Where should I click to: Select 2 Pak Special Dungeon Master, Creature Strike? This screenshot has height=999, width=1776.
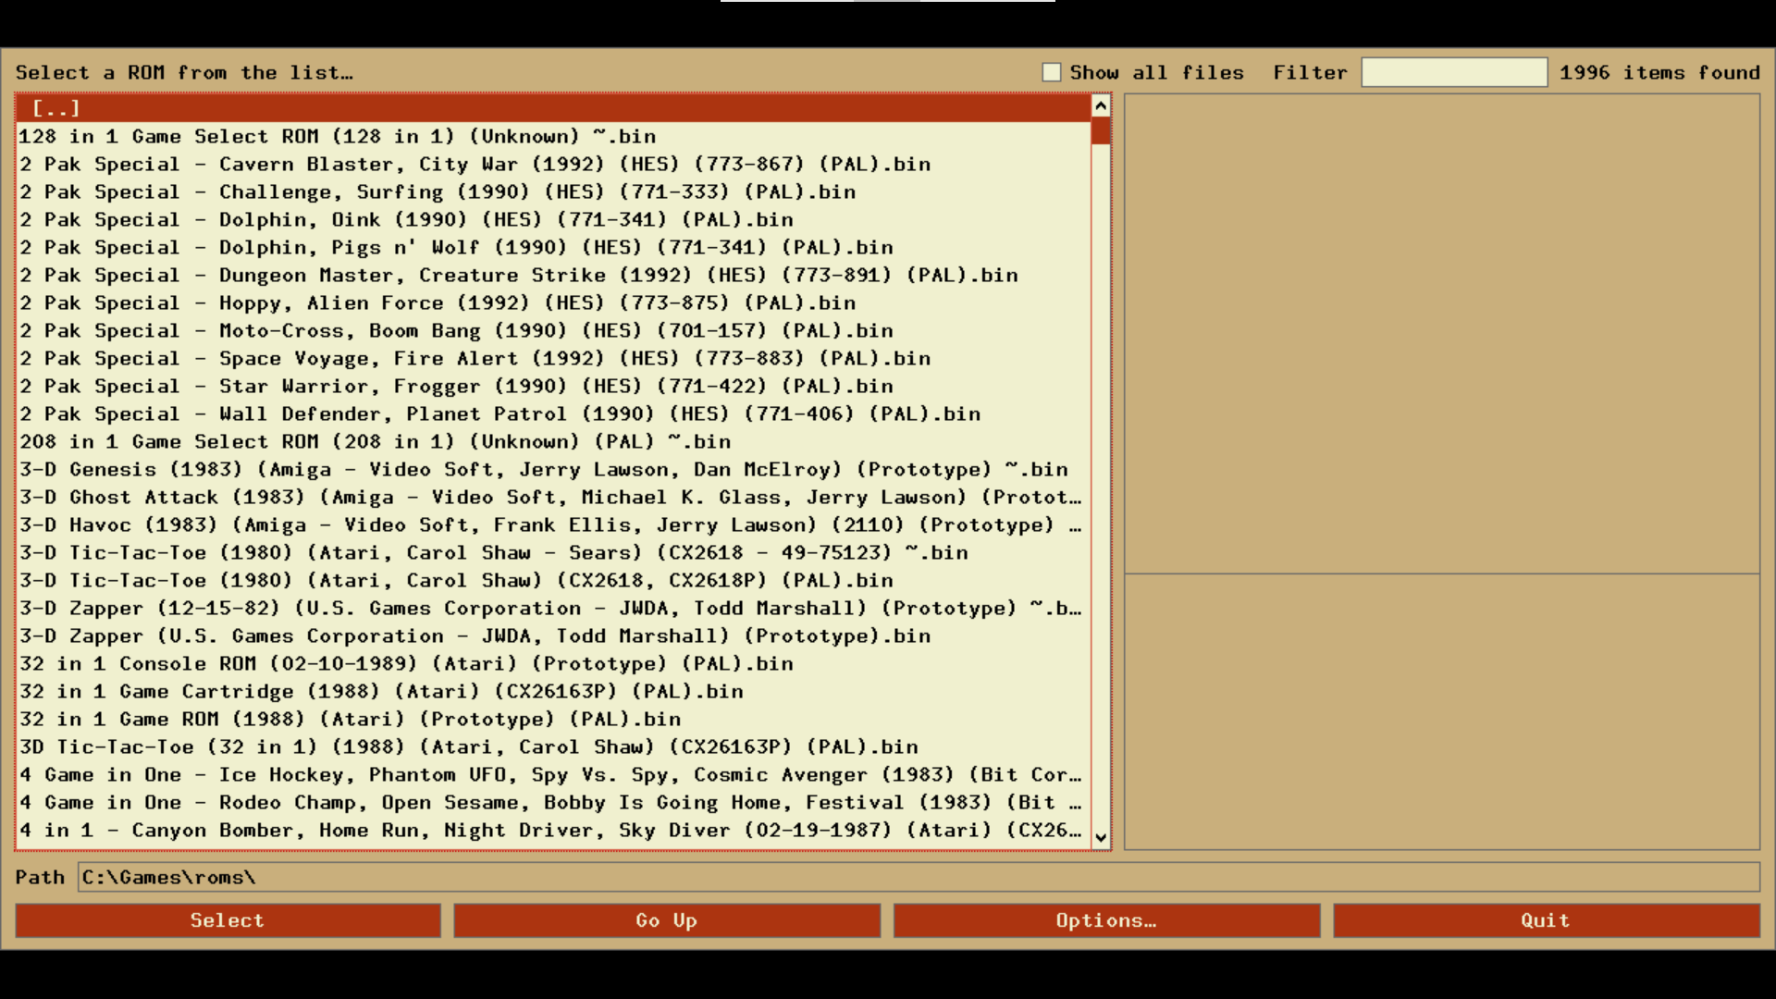pos(553,275)
